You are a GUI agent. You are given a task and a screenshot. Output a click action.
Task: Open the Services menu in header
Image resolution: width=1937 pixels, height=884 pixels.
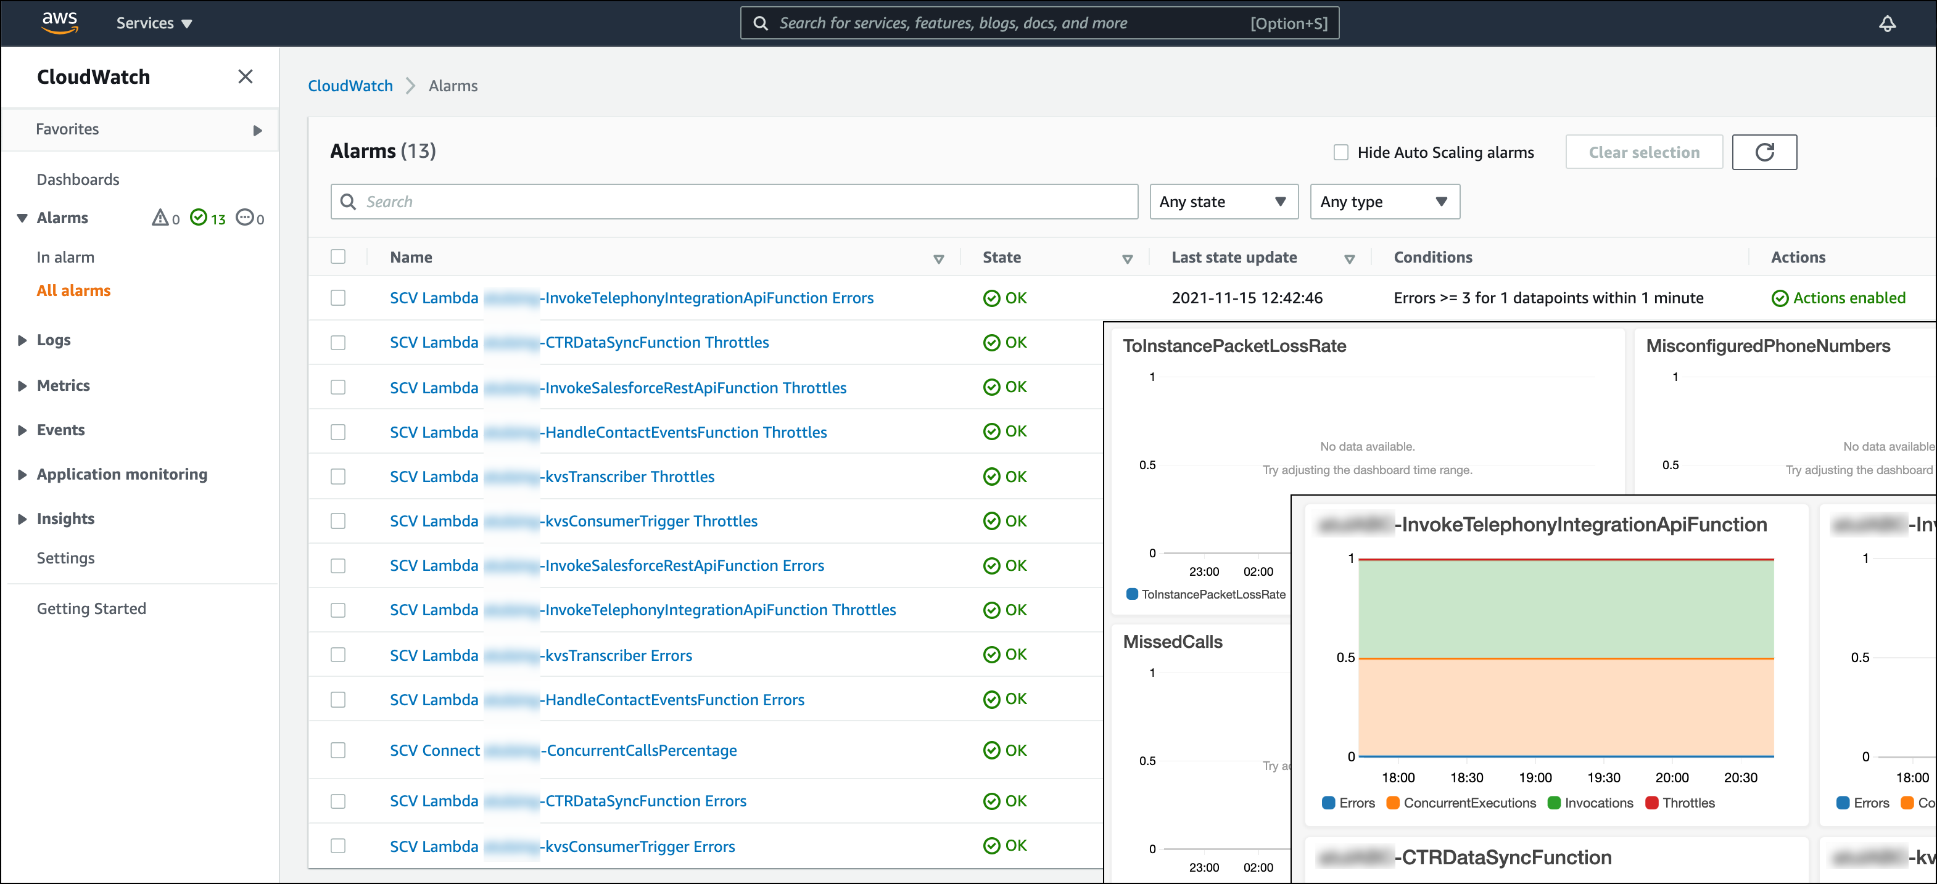pyautogui.click(x=154, y=23)
